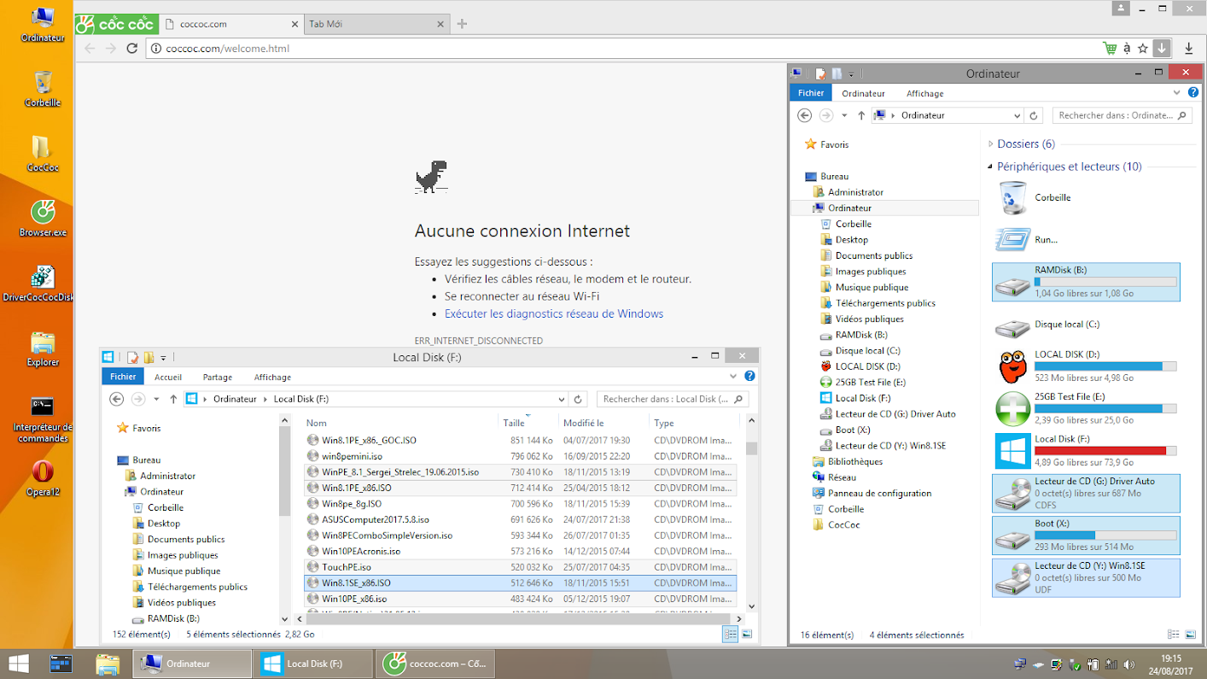This screenshot has height=679, width=1207.
Task: Open address dropdown in Local Disk (F:) window
Action: click(561, 399)
